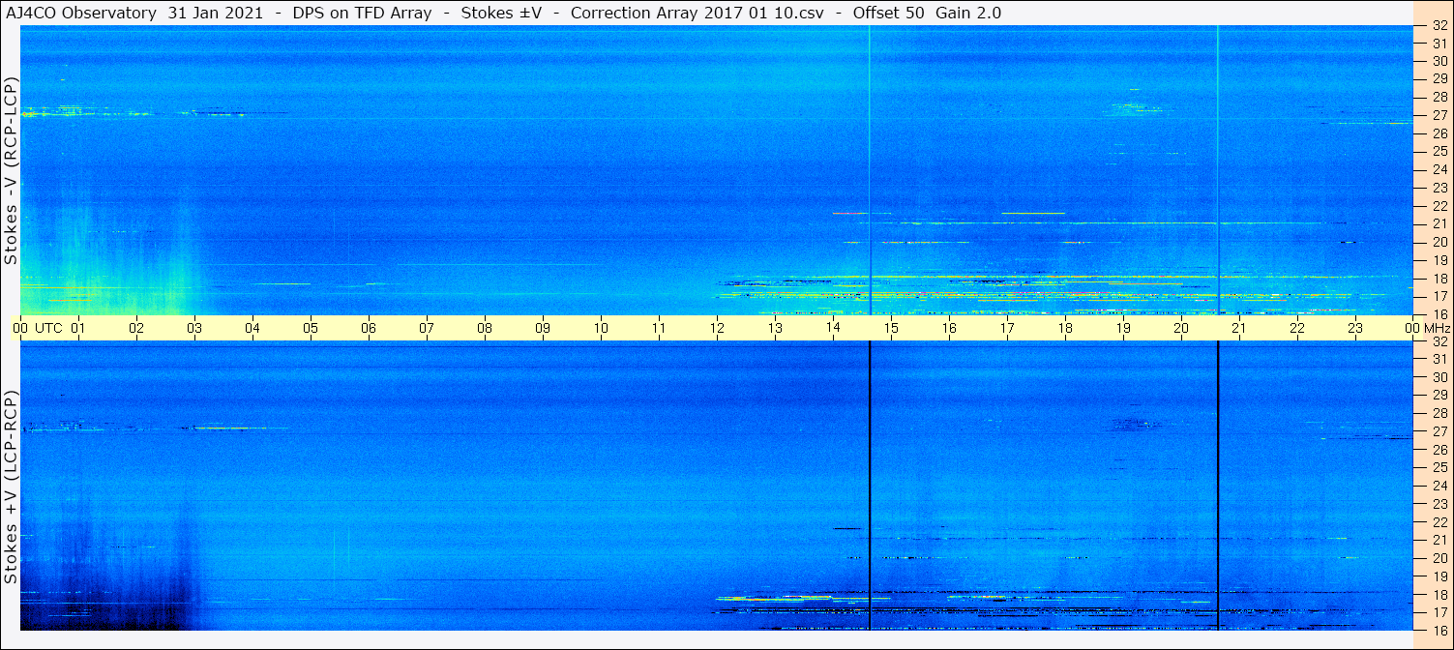The height and width of the screenshot is (650, 1454).
Task: Click the date '31 Jan 2021' in header
Action: point(214,13)
